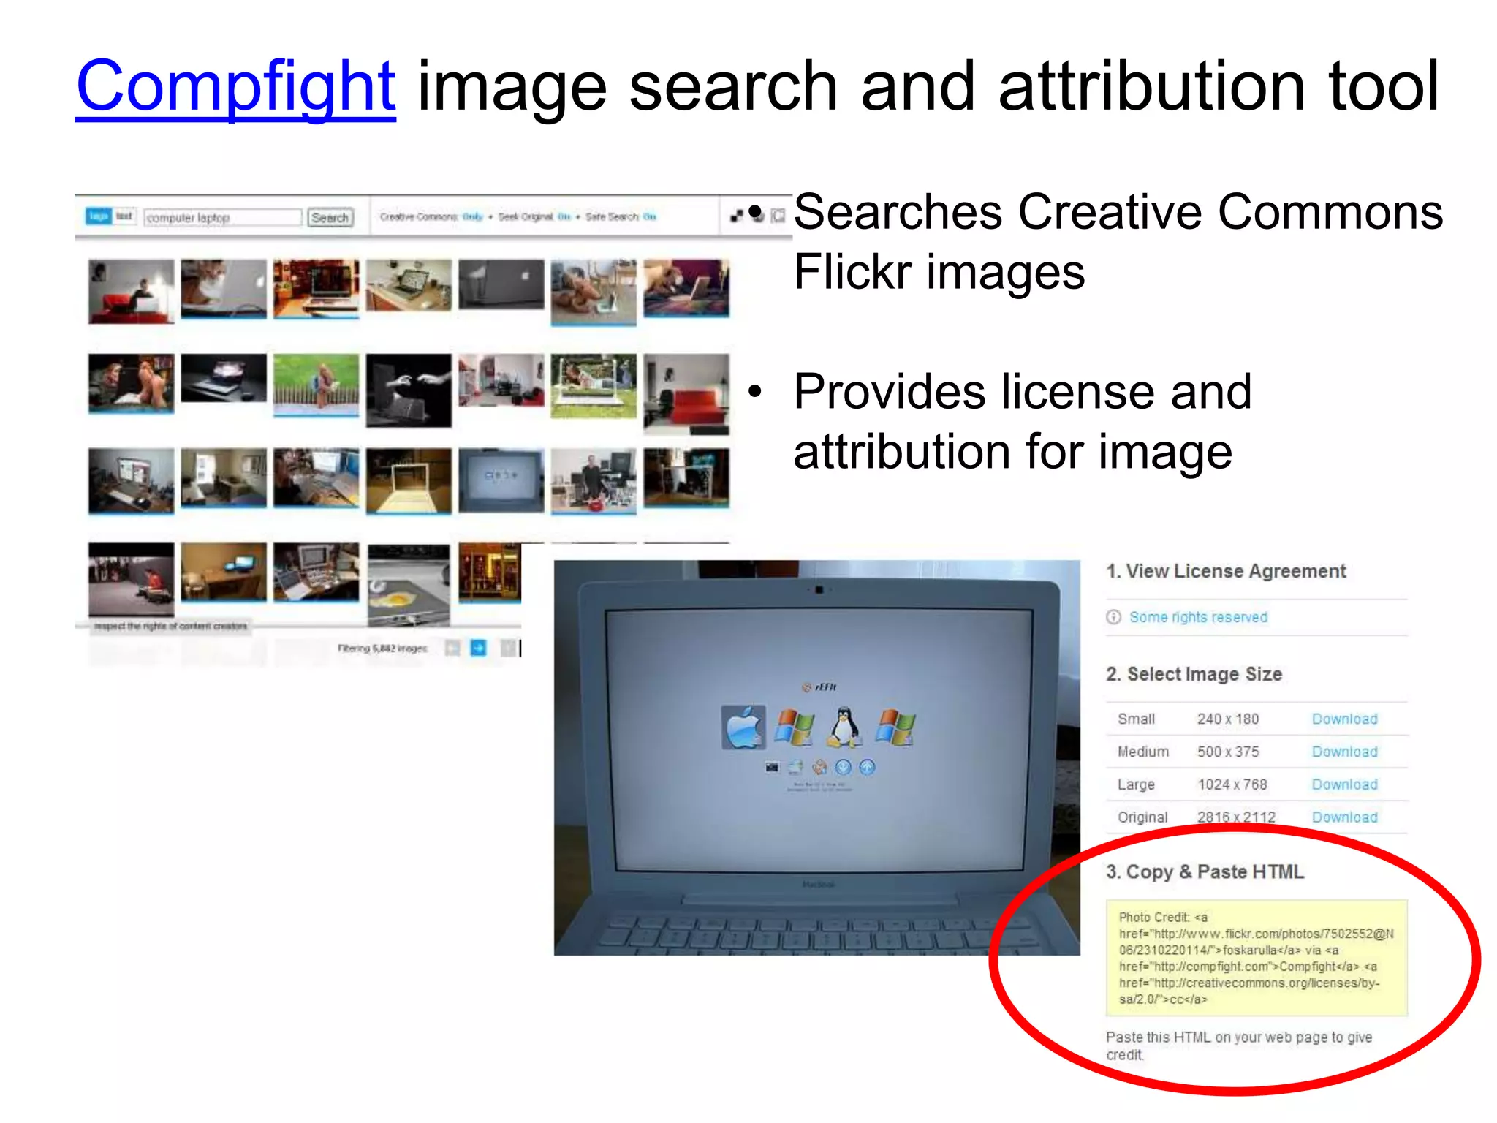Image resolution: width=1497 pixels, height=1123 pixels.
Task: Click the blue next-page arrow
Action: coord(478,648)
